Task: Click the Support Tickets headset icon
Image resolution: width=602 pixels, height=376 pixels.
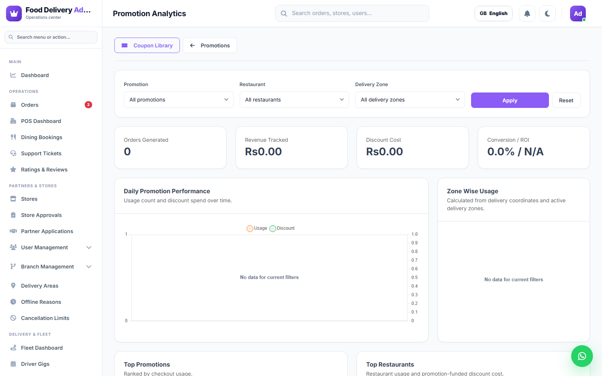Action: (x=13, y=153)
